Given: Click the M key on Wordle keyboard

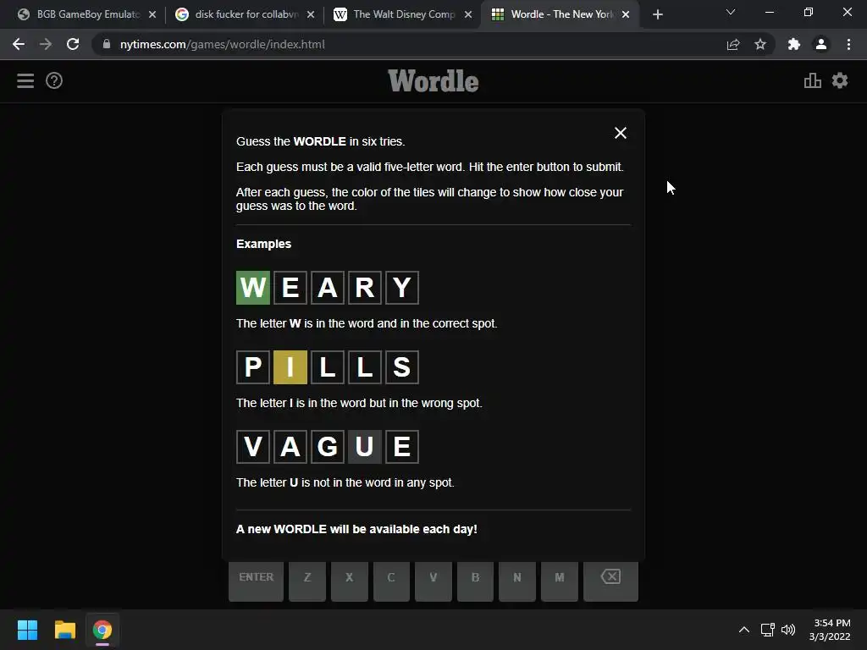Looking at the screenshot, I should (560, 581).
